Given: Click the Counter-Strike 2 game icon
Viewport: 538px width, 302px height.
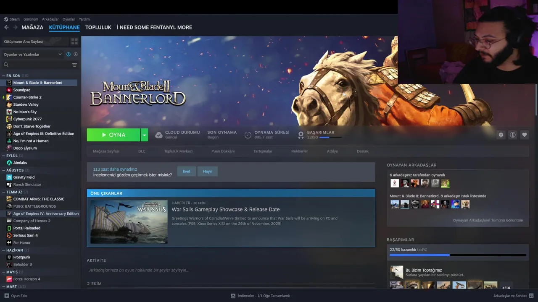Looking at the screenshot, I should pyautogui.click(x=9, y=97).
